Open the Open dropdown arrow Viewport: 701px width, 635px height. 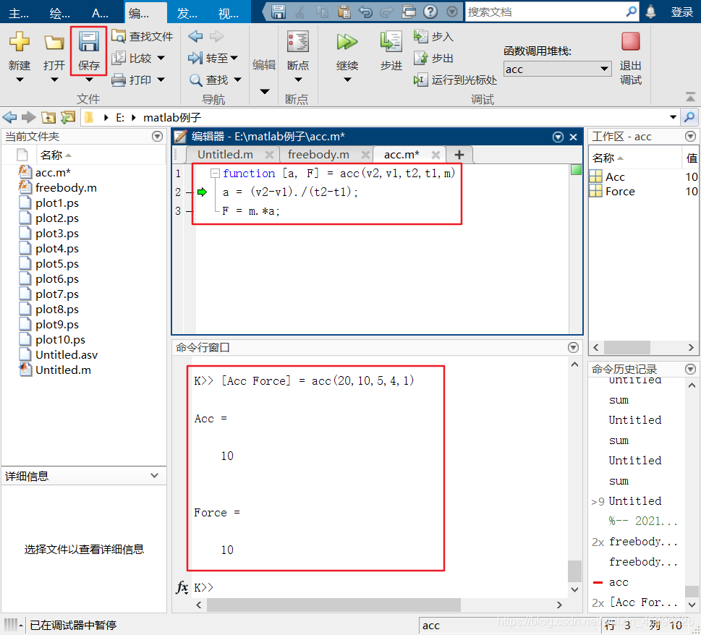[x=54, y=80]
